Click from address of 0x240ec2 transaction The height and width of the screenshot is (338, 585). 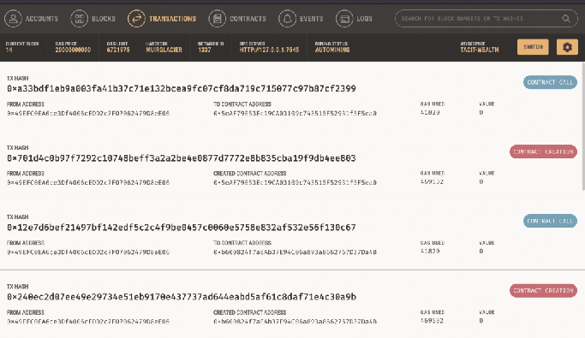(88, 322)
